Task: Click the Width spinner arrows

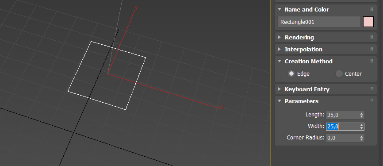Action: [362, 127]
